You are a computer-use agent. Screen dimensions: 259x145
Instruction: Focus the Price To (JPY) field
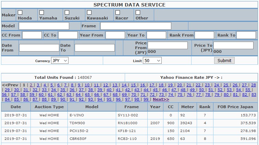coord(234,45)
